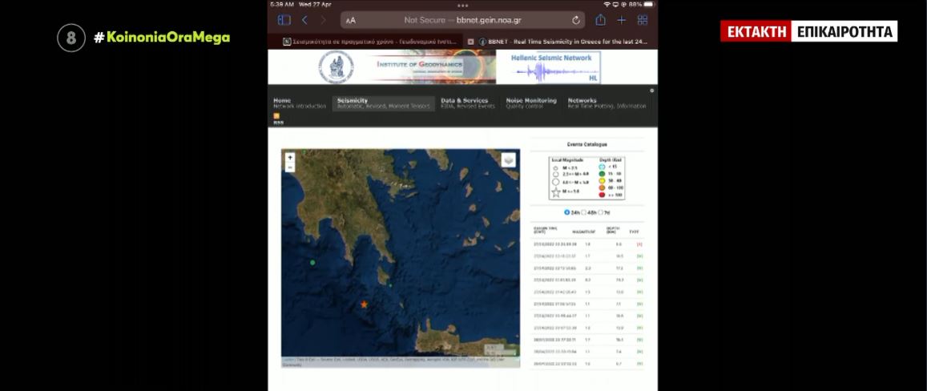
Task: Zoom out on the seismicity map
Action: point(290,167)
